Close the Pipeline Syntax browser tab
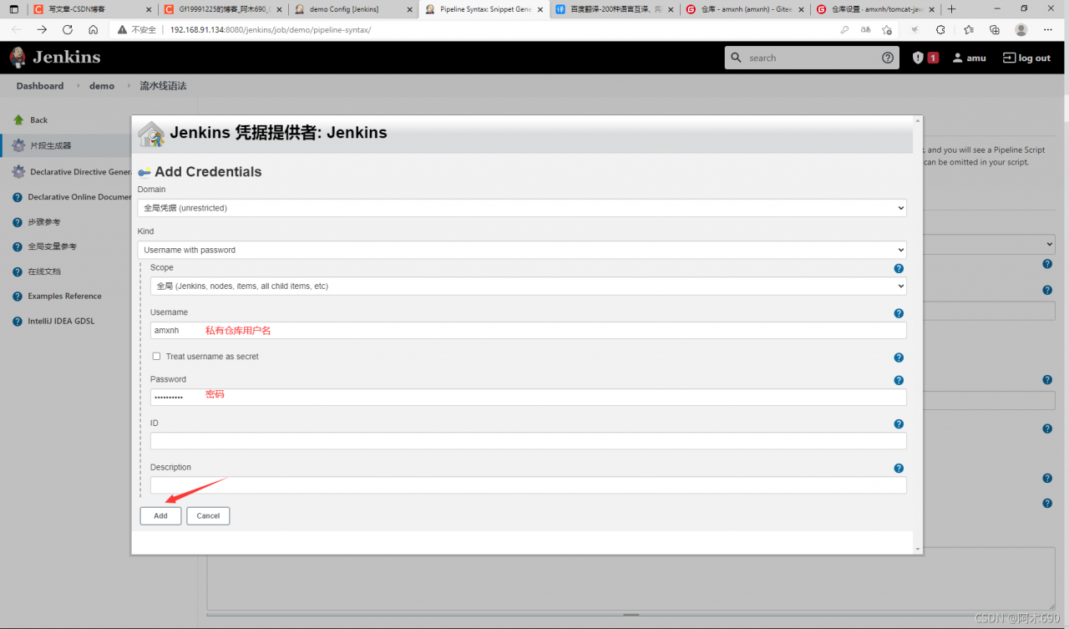The height and width of the screenshot is (629, 1069). [x=540, y=9]
